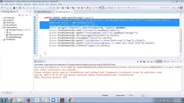Click the Last Edit Location icon
The image size is (184, 103).
pyautogui.click(x=129, y=8)
